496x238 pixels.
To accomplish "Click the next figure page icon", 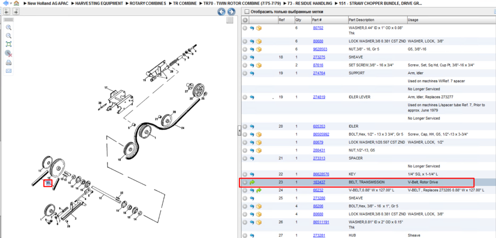I will 15,12.
